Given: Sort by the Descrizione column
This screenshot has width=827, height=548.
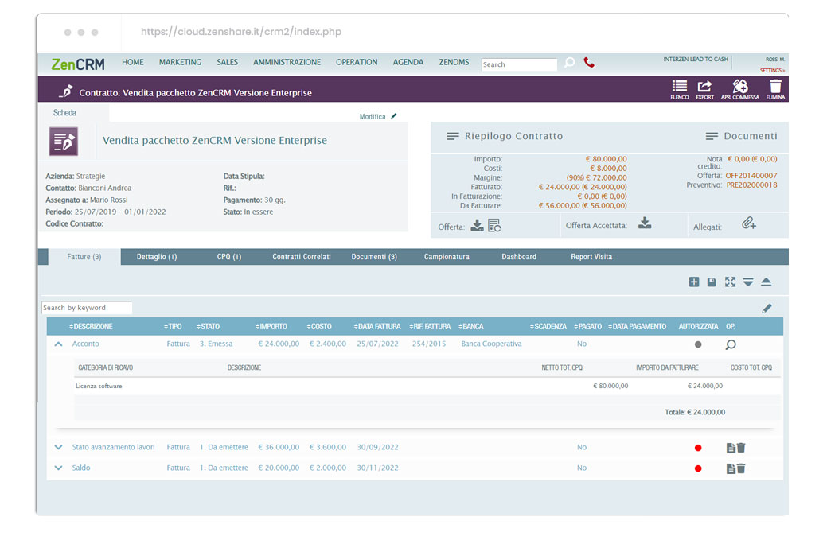Looking at the screenshot, I should tap(91, 327).
